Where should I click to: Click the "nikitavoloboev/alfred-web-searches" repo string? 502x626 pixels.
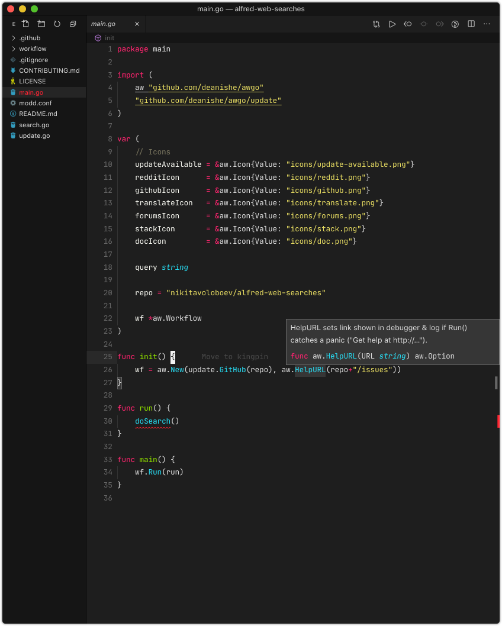[246, 293]
